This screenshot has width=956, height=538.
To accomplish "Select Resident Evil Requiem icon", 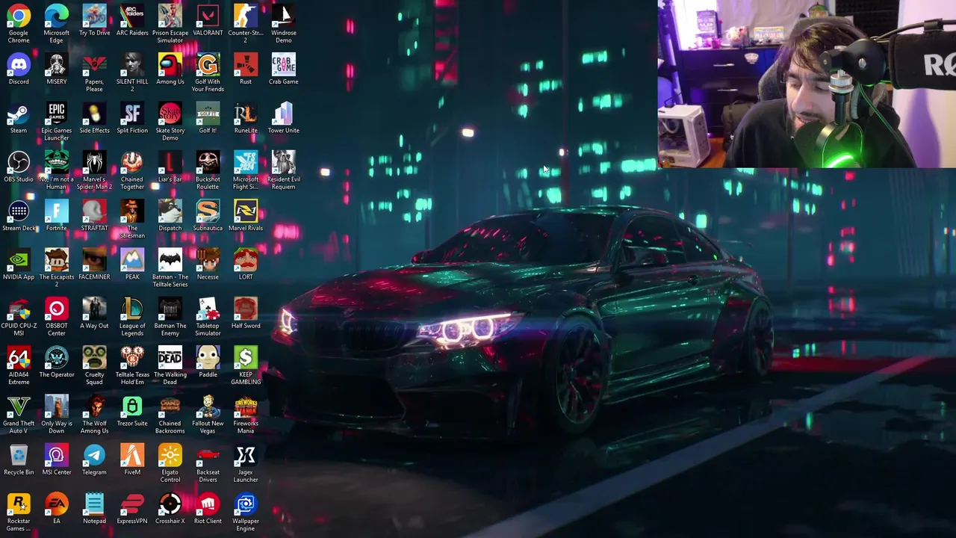I will [x=284, y=162].
